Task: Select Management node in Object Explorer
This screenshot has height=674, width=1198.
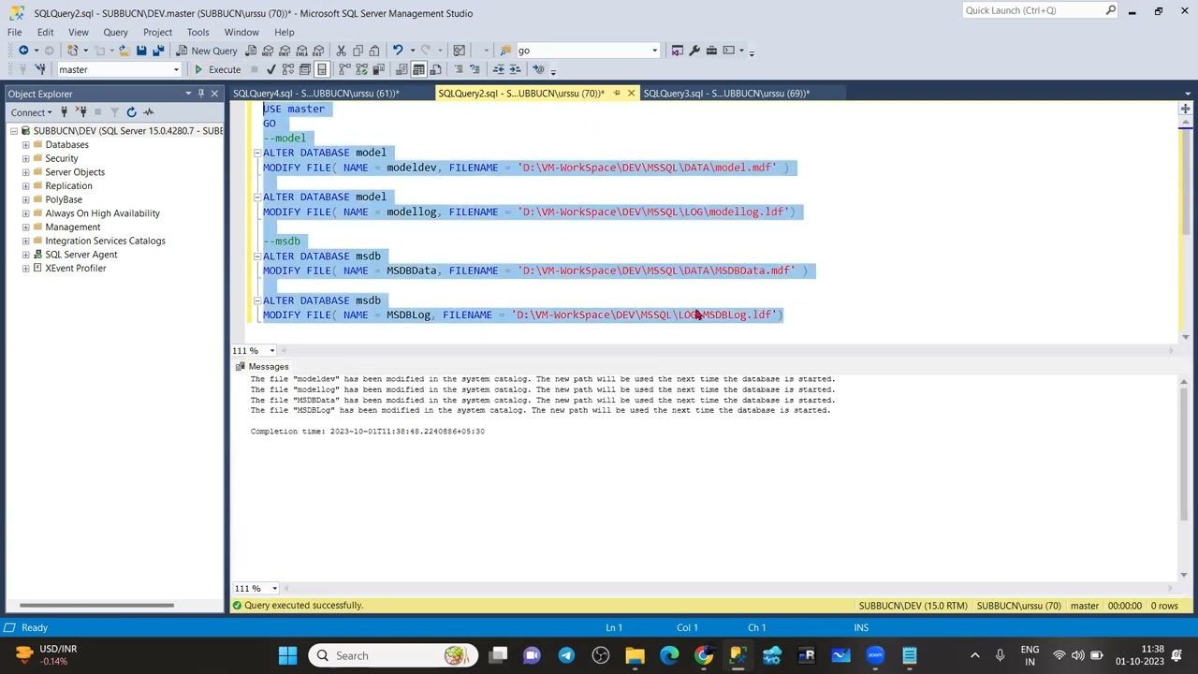Action: tap(72, 227)
